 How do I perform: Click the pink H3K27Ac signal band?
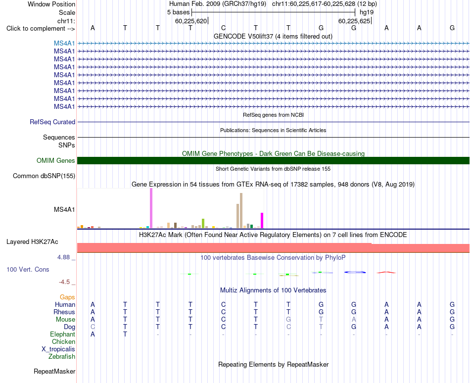pos(274,248)
